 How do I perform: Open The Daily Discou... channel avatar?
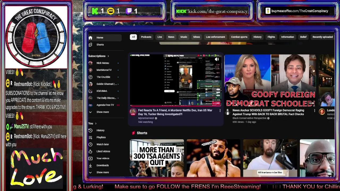point(90,98)
